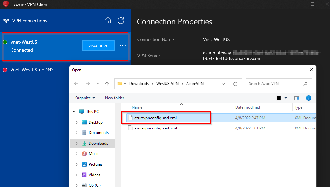Click the Downloads breadcrumb segment

point(139,84)
